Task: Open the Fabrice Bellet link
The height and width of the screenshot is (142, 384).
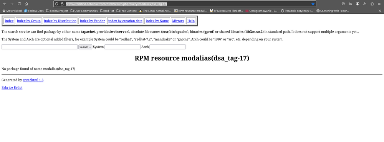Action: [x=12, y=88]
